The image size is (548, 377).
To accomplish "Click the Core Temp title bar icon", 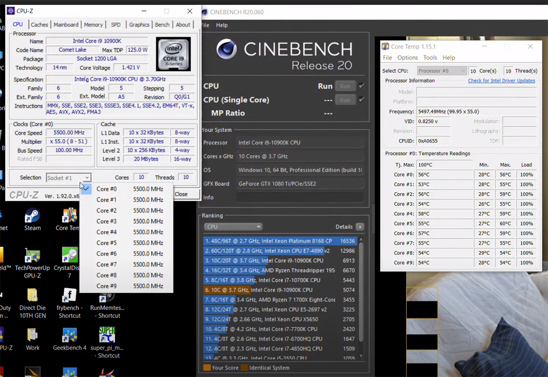I will tap(386, 46).
